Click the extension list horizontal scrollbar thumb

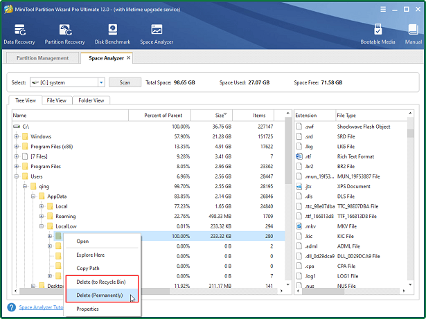[x=323, y=291]
